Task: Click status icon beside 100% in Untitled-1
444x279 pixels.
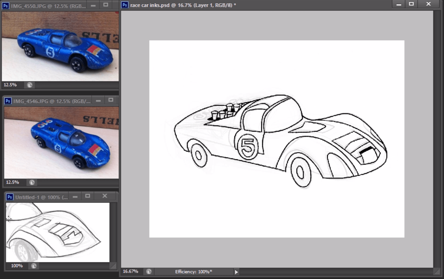Action: pyautogui.click(x=34, y=266)
